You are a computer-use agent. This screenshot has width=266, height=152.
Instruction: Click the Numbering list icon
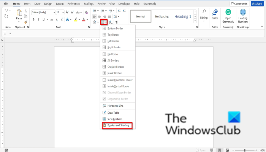102,11
